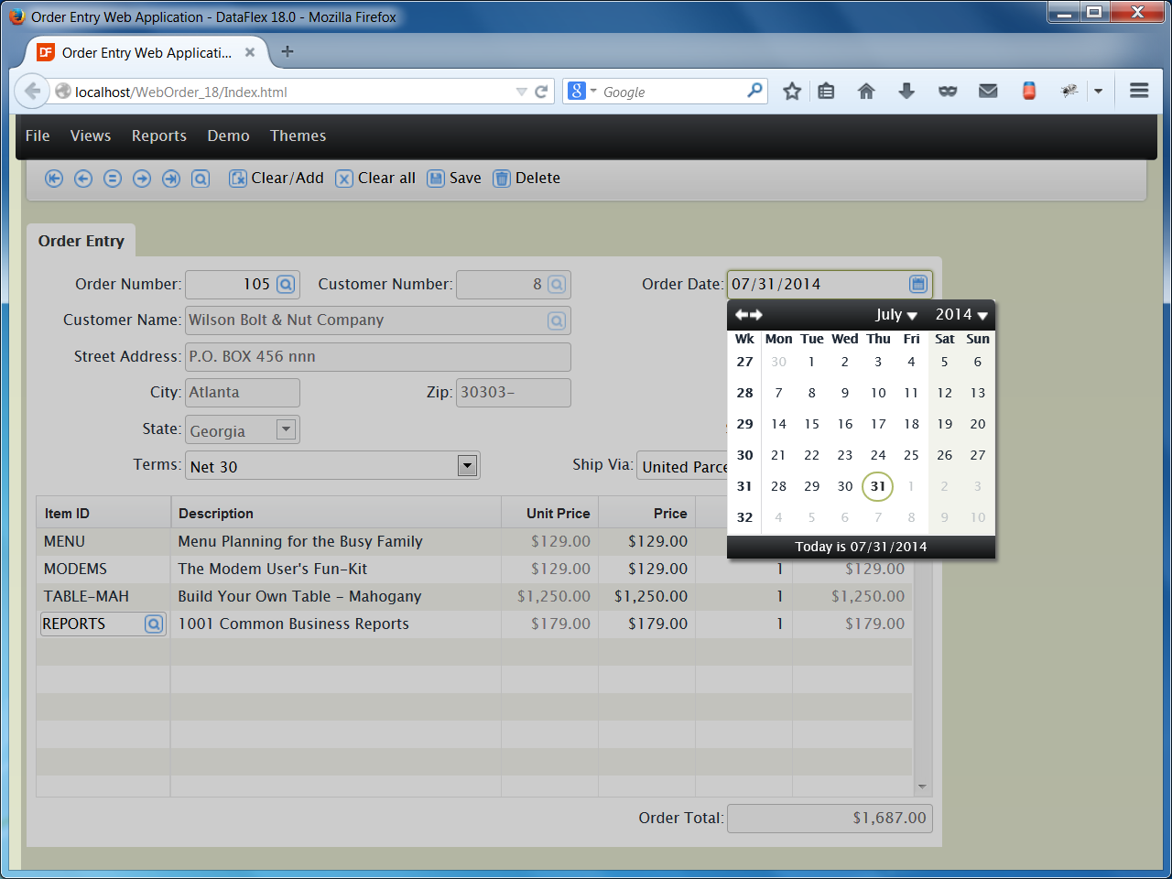Click the Unit Price column header

coord(550,514)
